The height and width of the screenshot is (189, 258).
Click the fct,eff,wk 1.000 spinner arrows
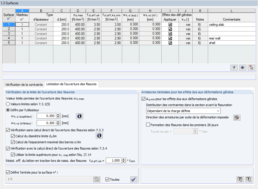(x=123, y=160)
